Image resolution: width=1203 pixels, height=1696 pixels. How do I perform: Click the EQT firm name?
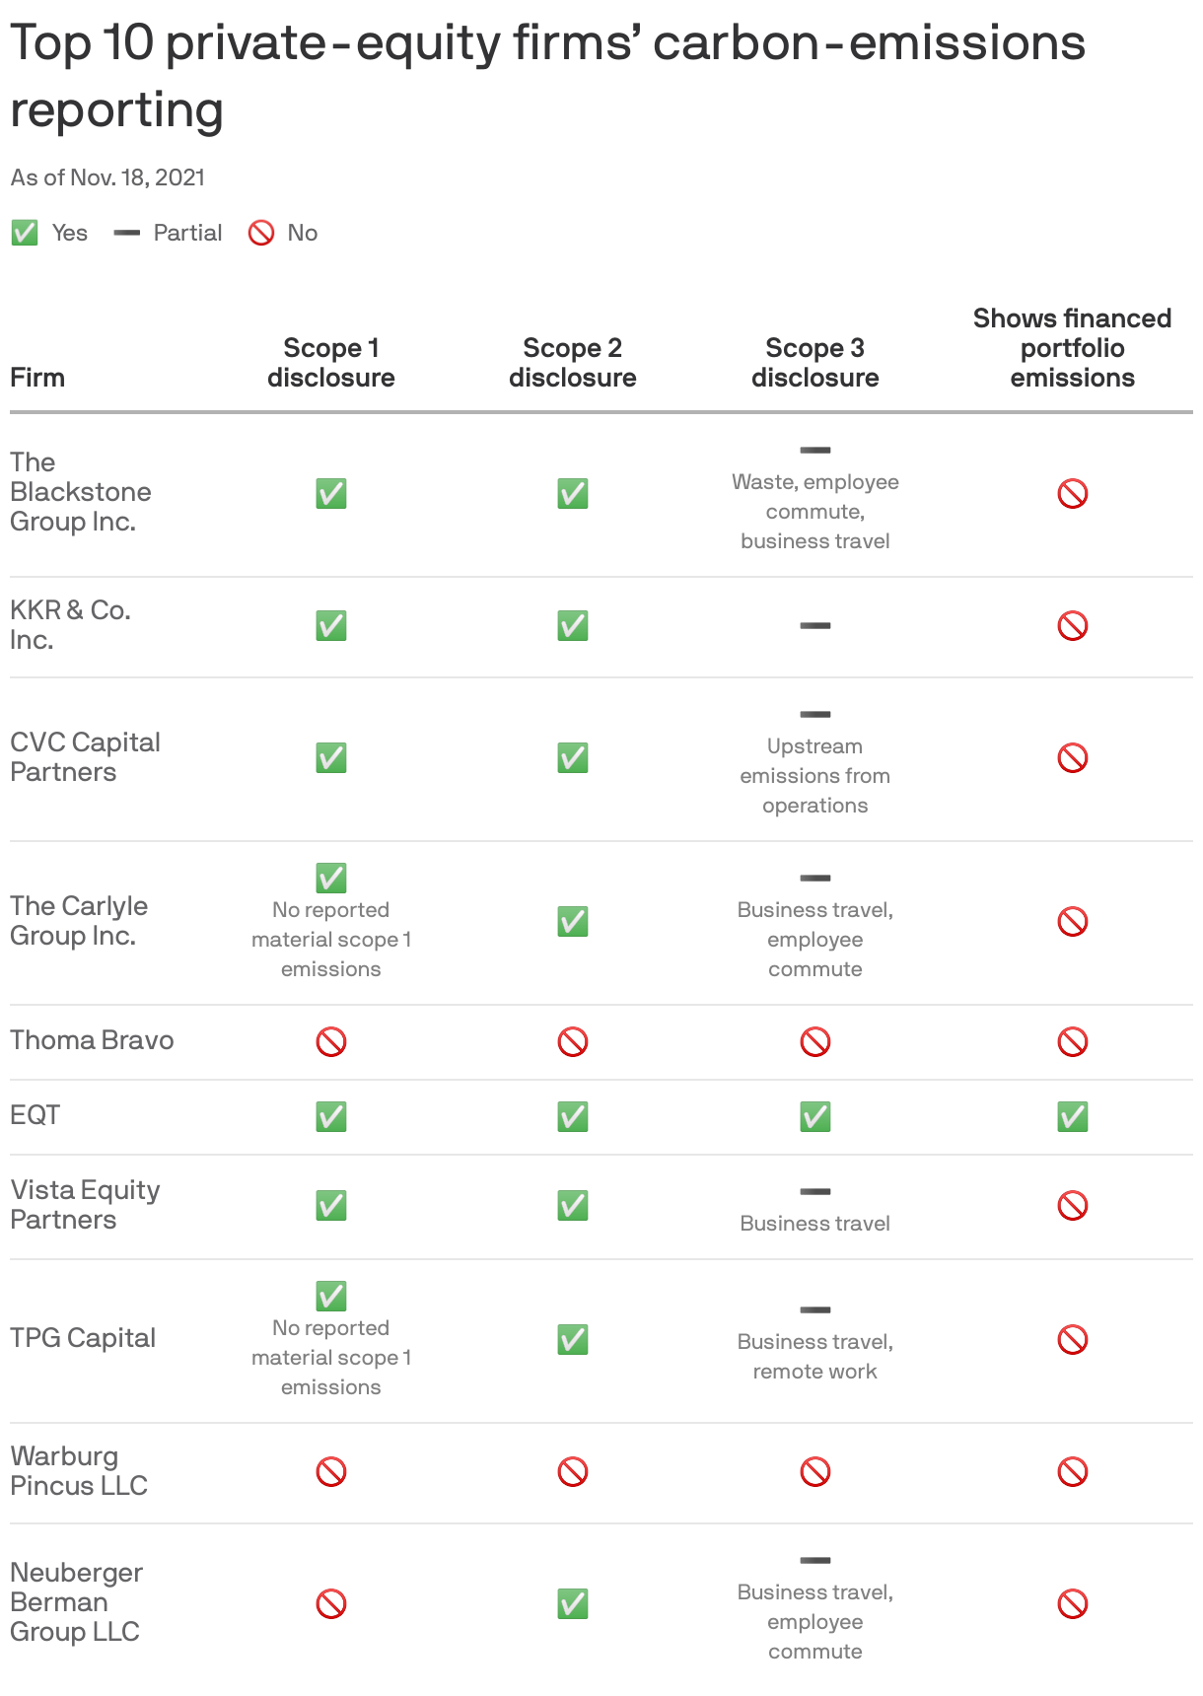coord(35,1115)
